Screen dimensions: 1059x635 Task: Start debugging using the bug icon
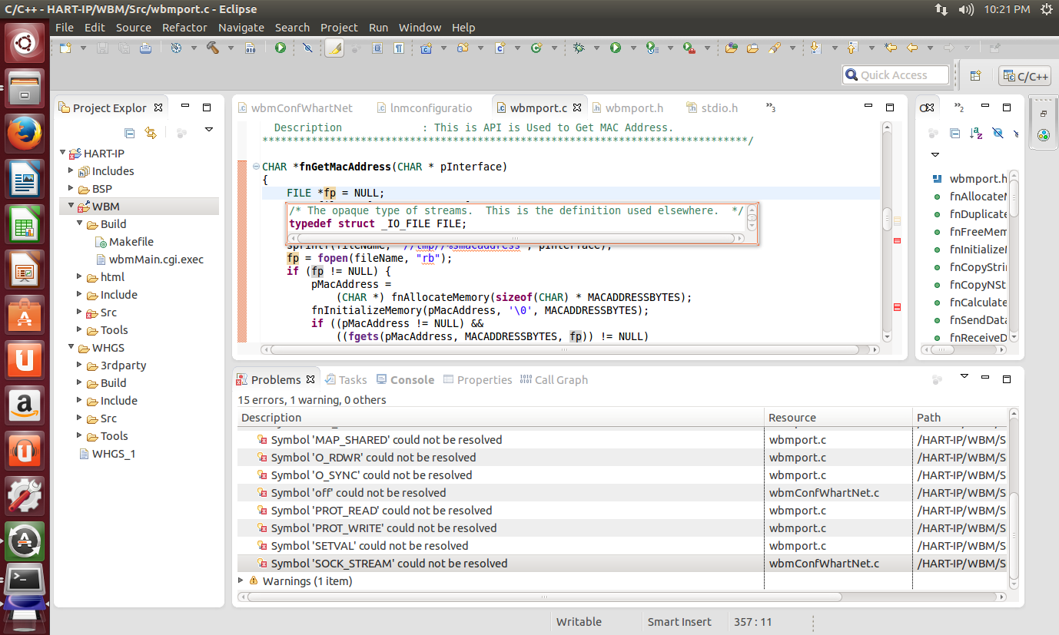pyautogui.click(x=579, y=48)
